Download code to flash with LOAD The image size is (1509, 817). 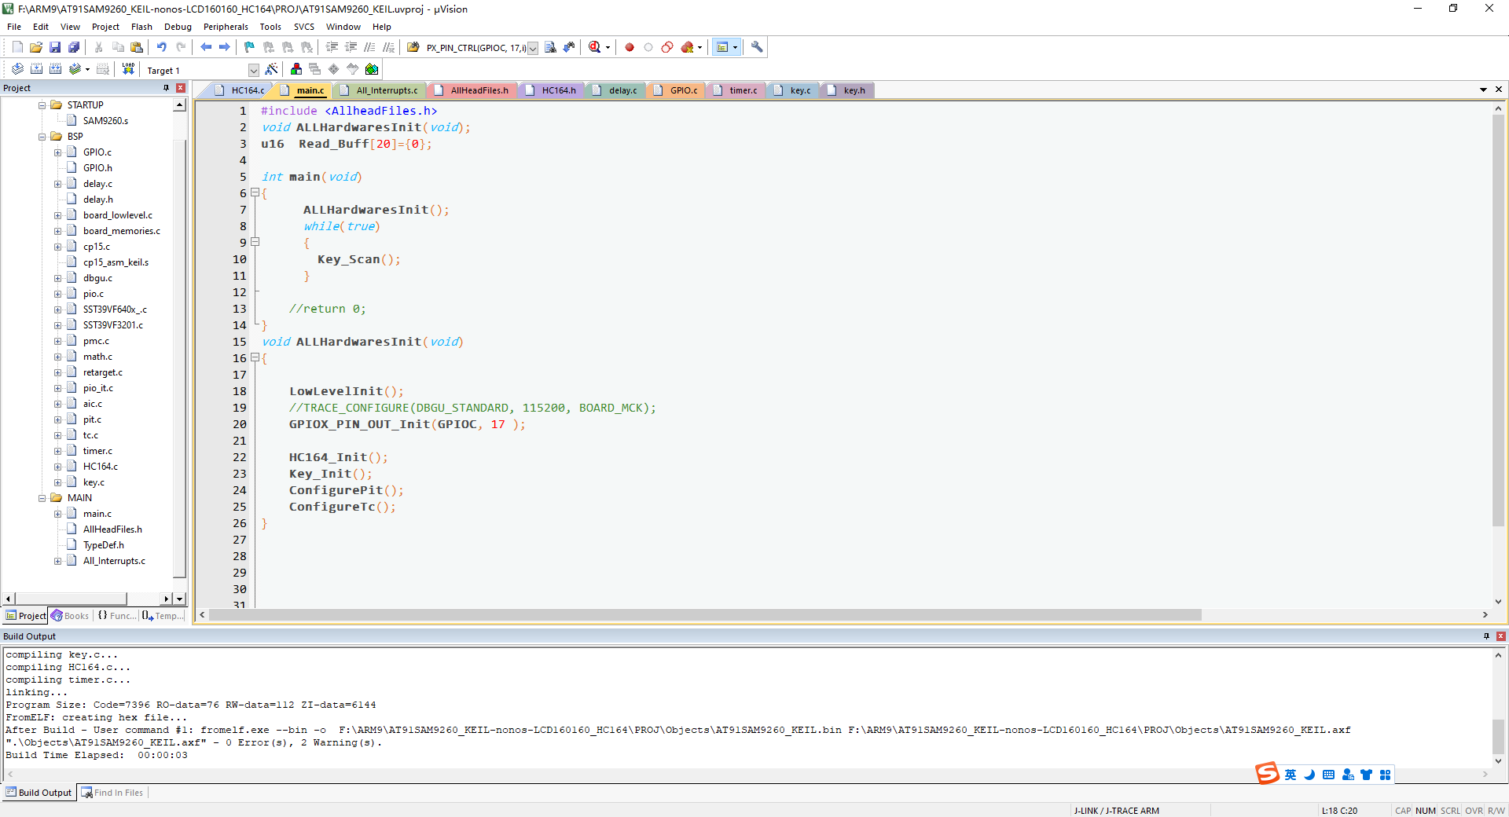128,69
